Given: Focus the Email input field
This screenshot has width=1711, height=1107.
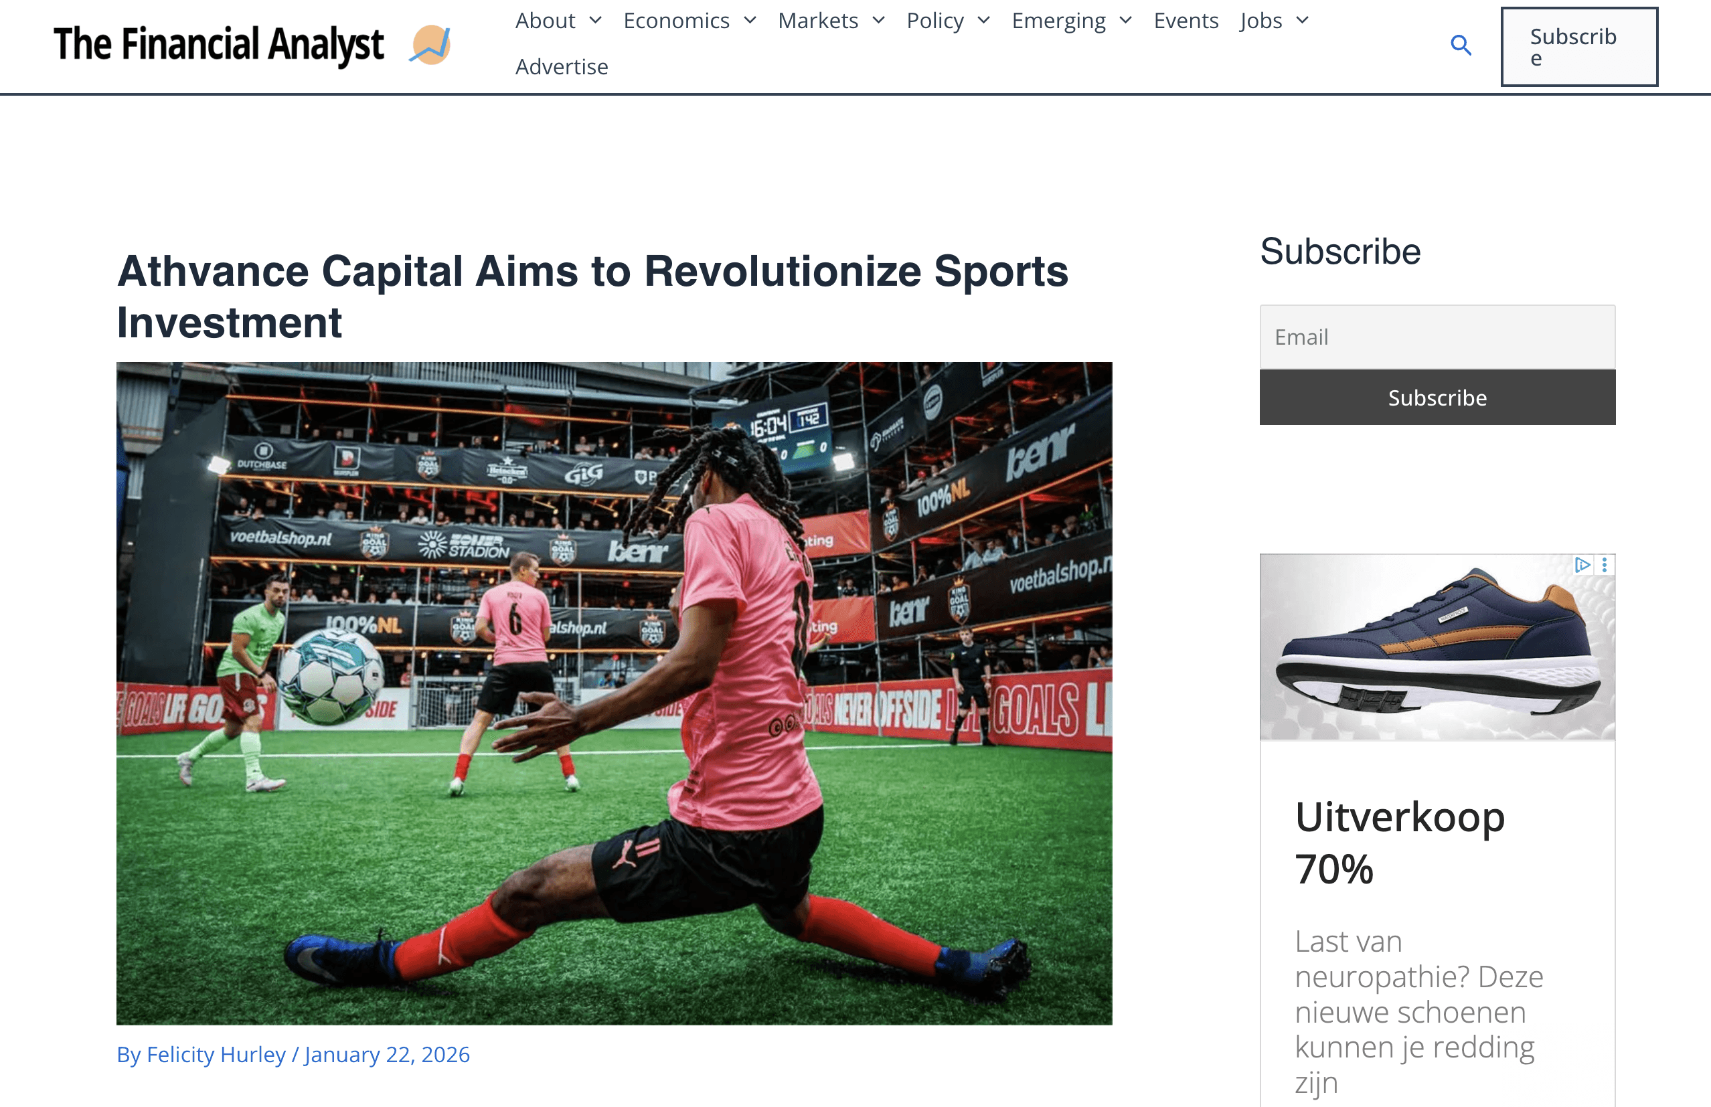Looking at the screenshot, I should click(x=1438, y=337).
